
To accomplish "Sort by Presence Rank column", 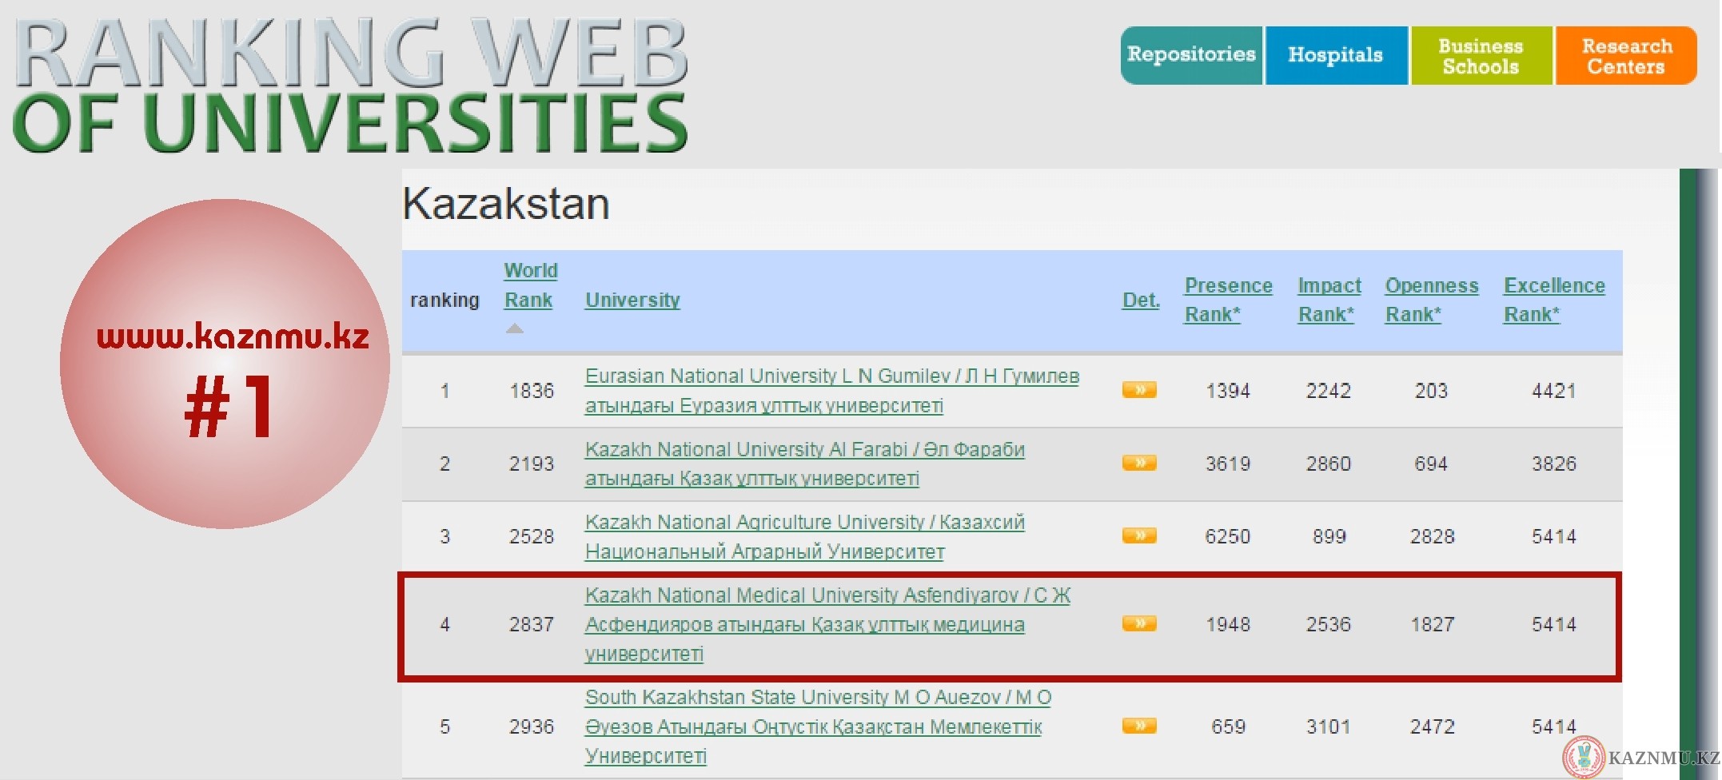I will [1228, 300].
